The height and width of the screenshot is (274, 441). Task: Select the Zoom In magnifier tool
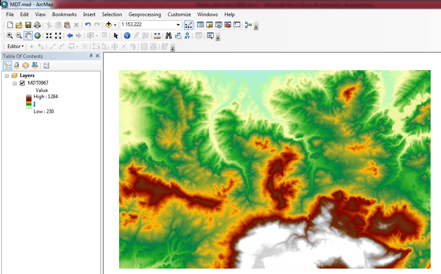coord(10,36)
